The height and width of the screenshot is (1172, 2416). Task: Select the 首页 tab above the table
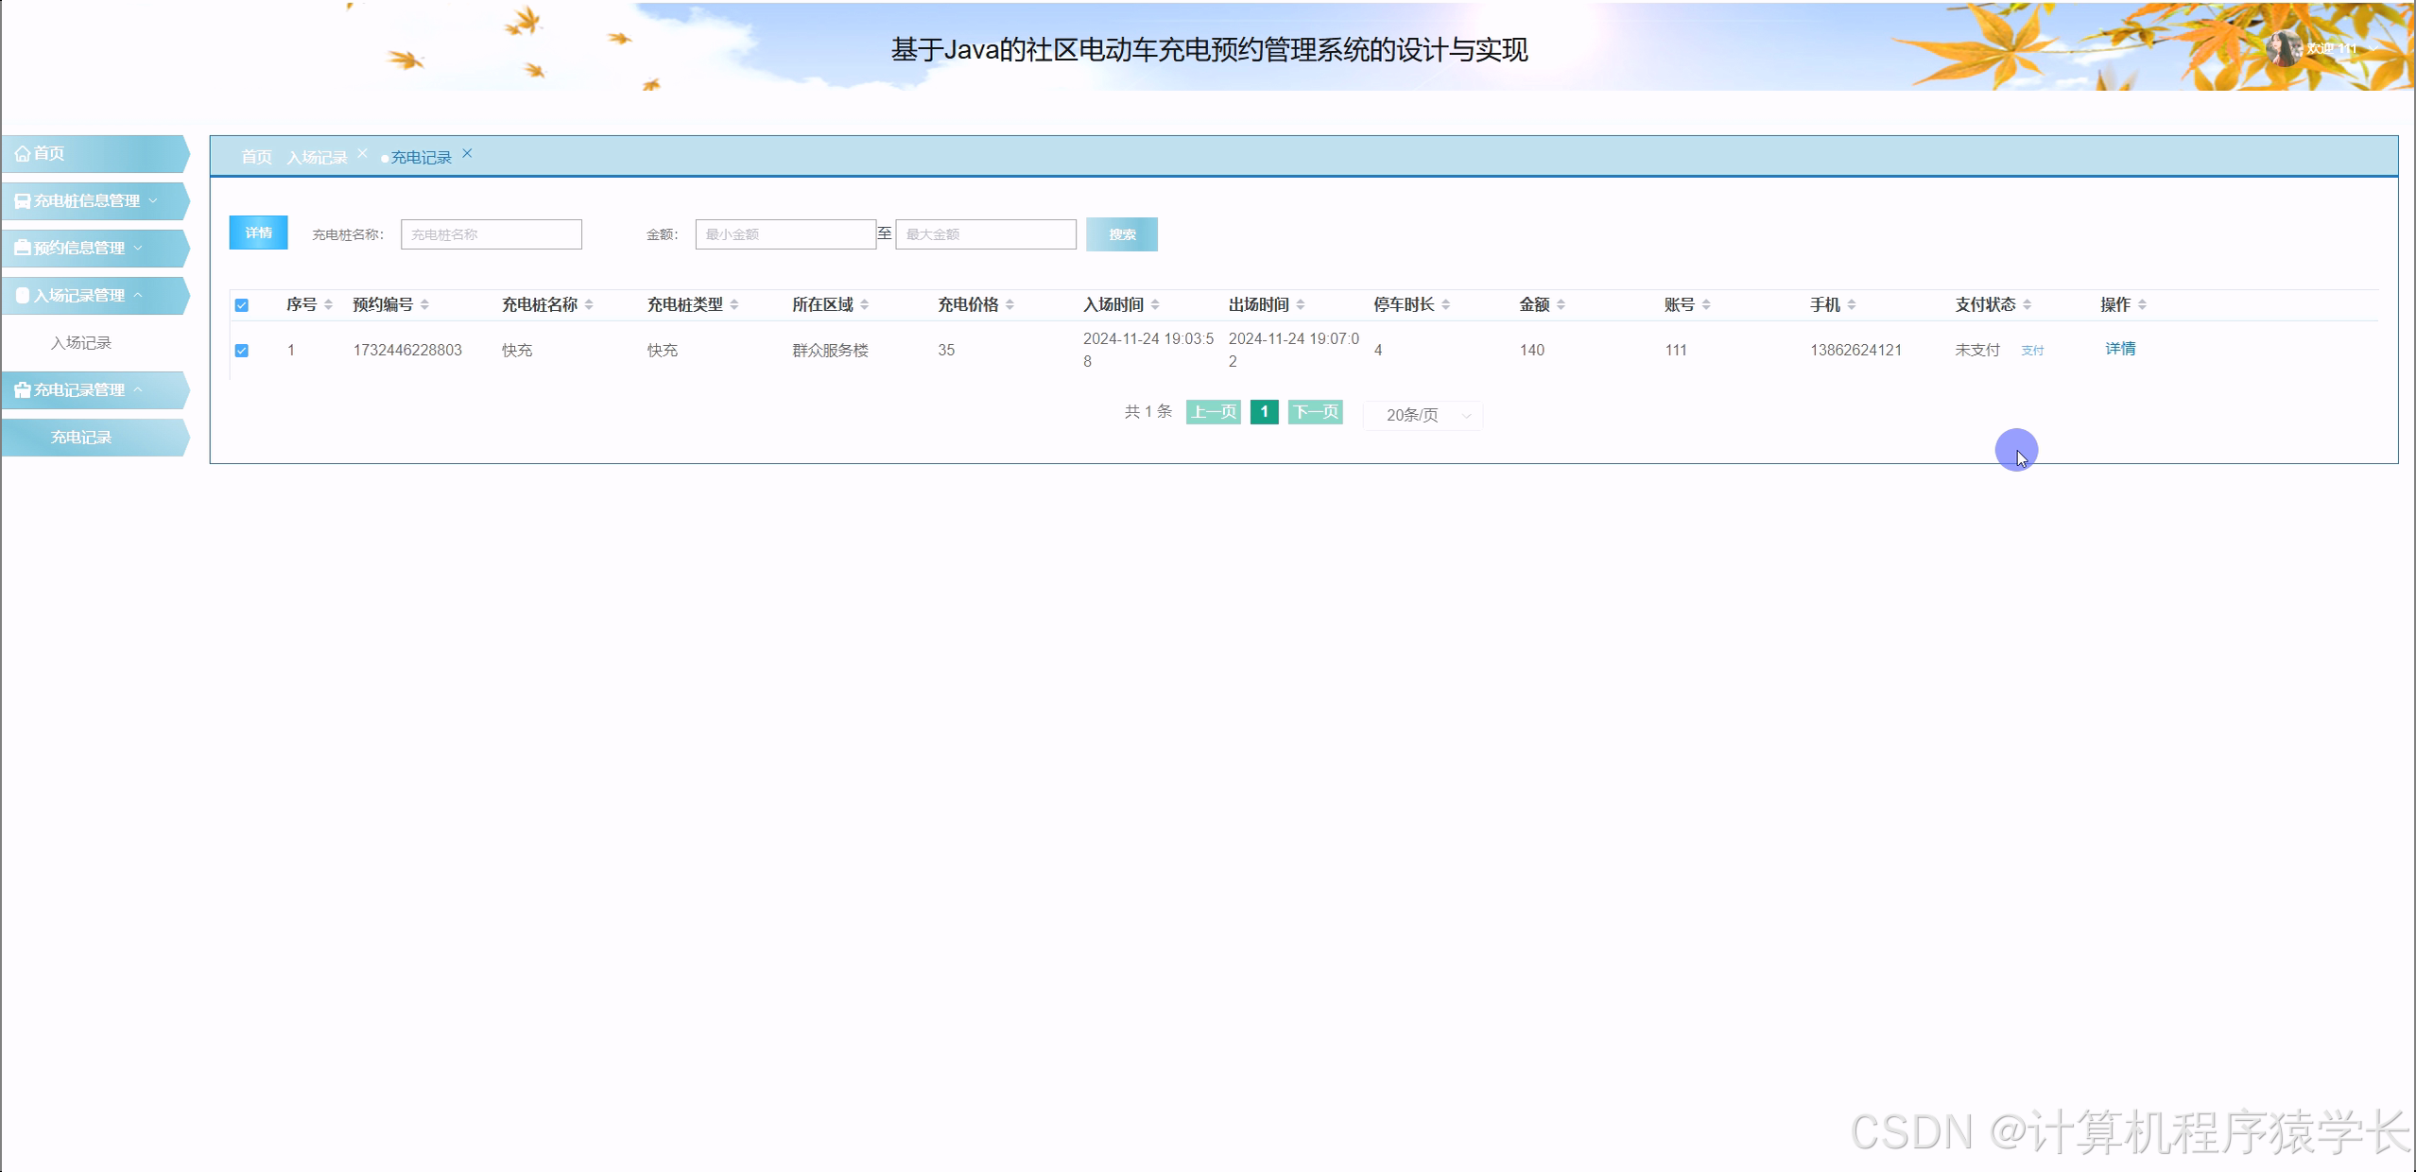(x=257, y=156)
